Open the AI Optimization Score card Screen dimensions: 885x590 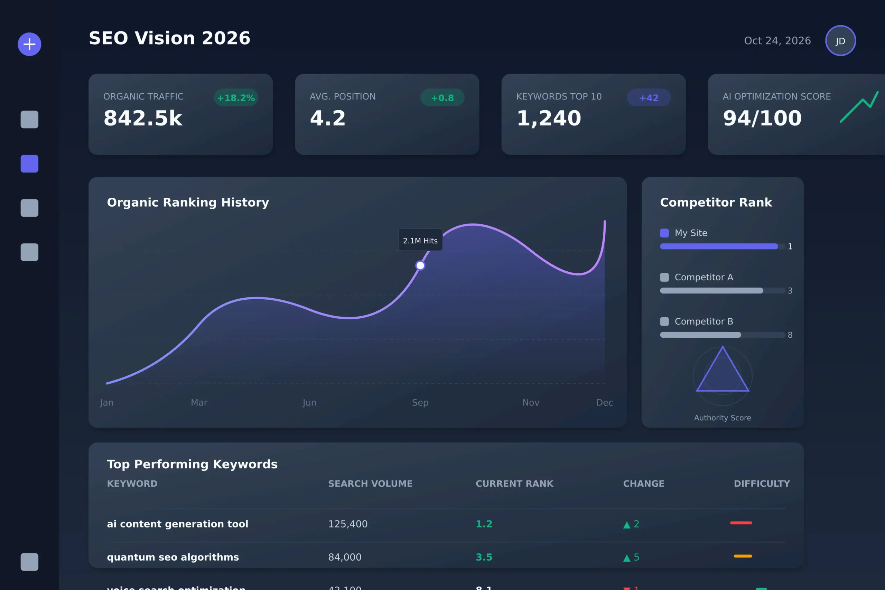[x=796, y=114]
